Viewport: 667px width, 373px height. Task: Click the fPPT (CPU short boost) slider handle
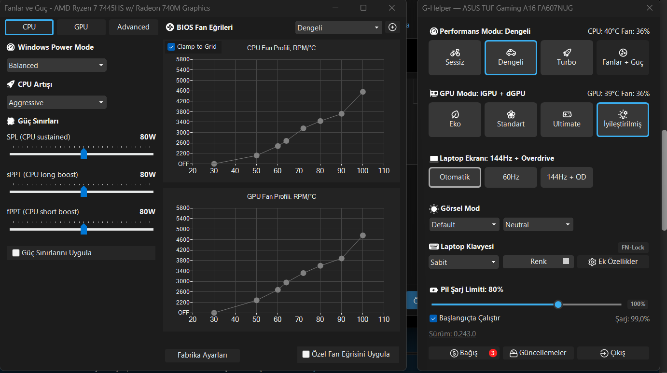tap(83, 229)
